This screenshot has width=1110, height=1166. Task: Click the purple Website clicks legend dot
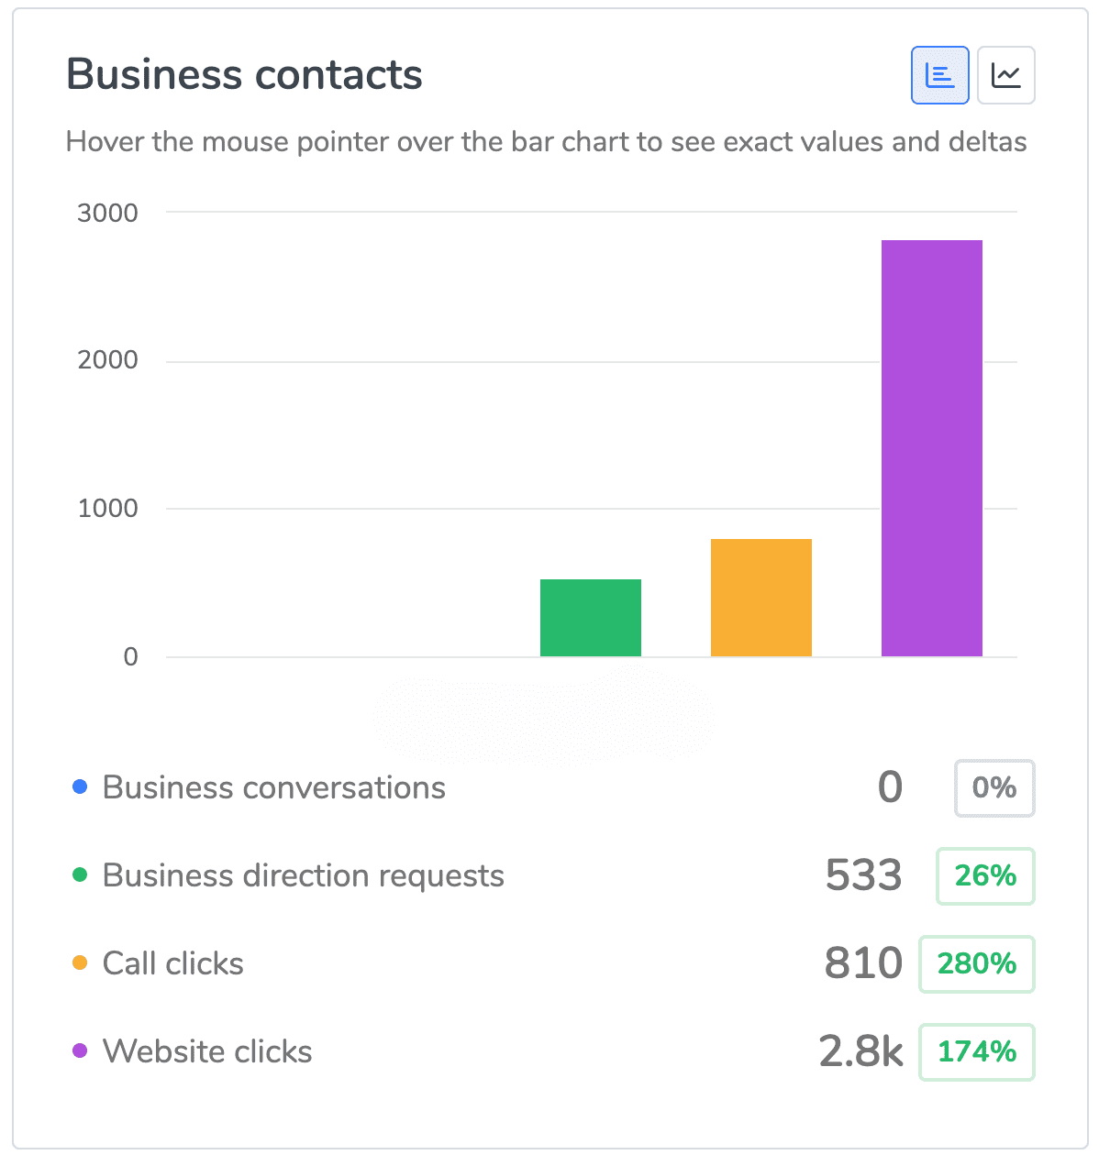click(x=80, y=1051)
